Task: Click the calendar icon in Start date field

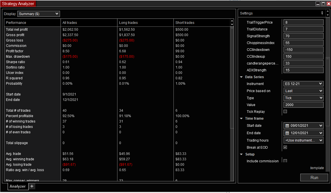Action: click(287, 126)
